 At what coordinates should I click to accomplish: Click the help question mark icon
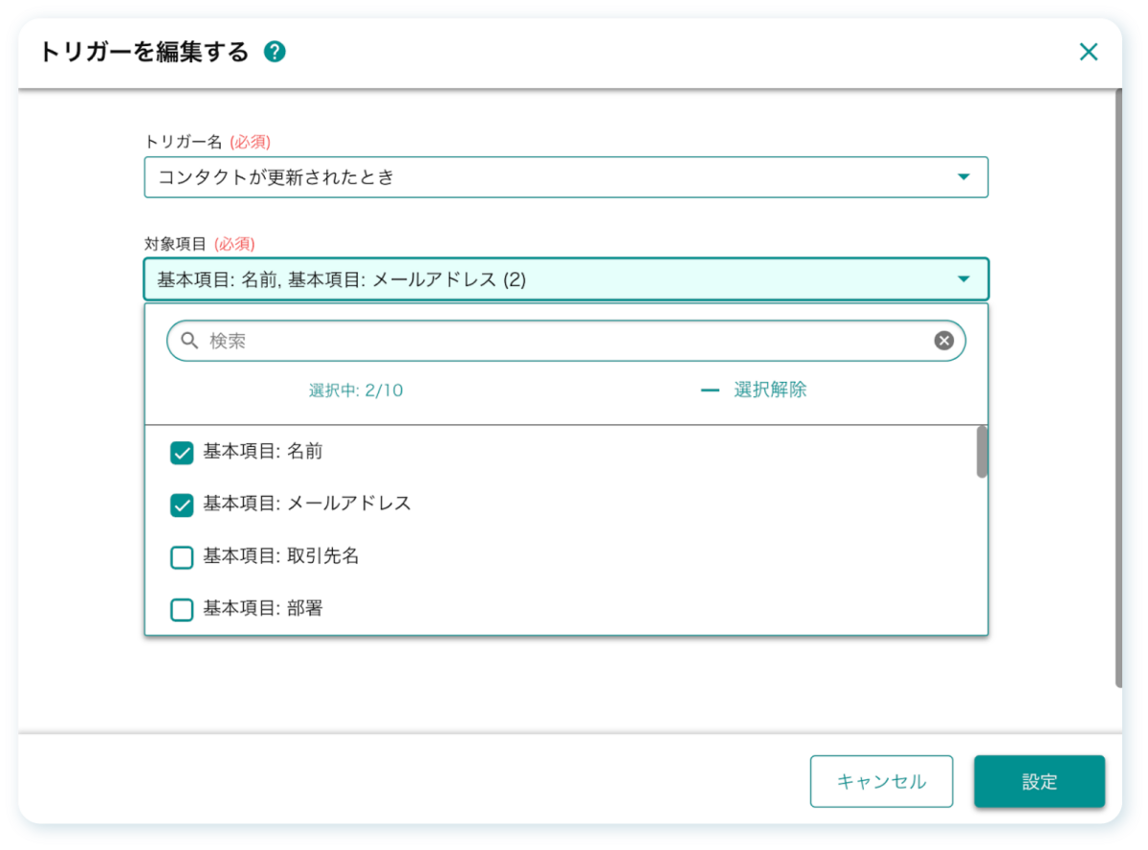[x=275, y=52]
